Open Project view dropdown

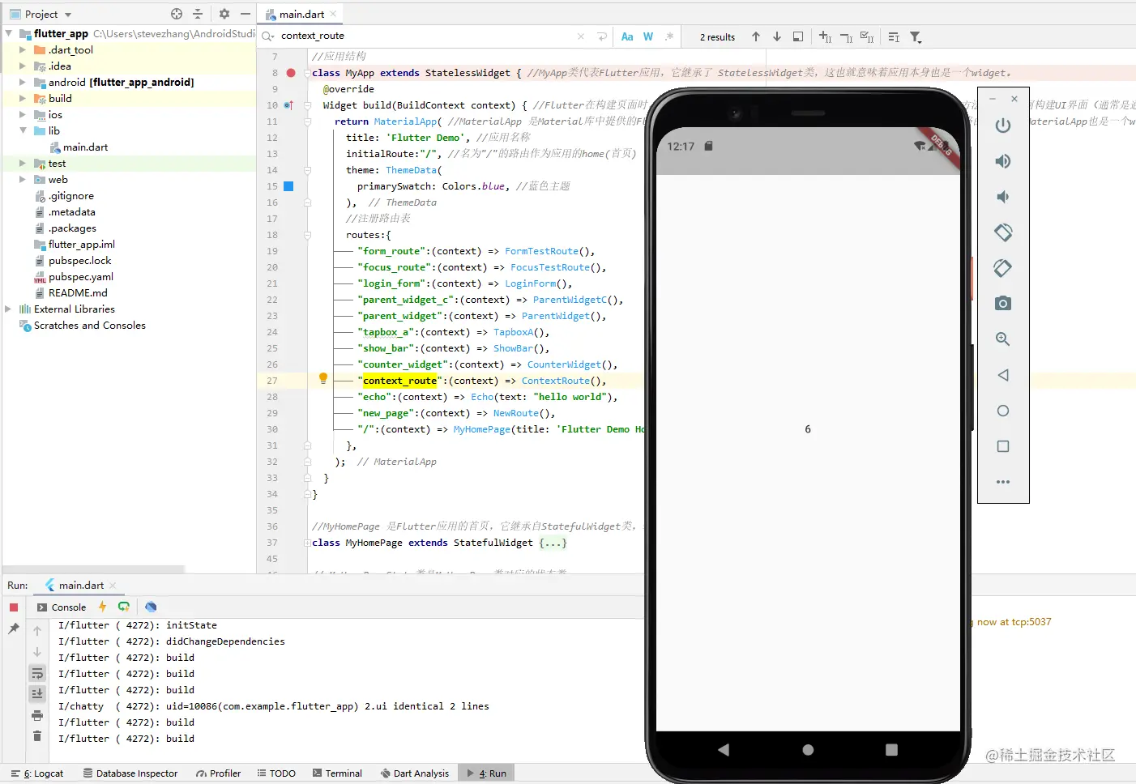click(x=68, y=15)
